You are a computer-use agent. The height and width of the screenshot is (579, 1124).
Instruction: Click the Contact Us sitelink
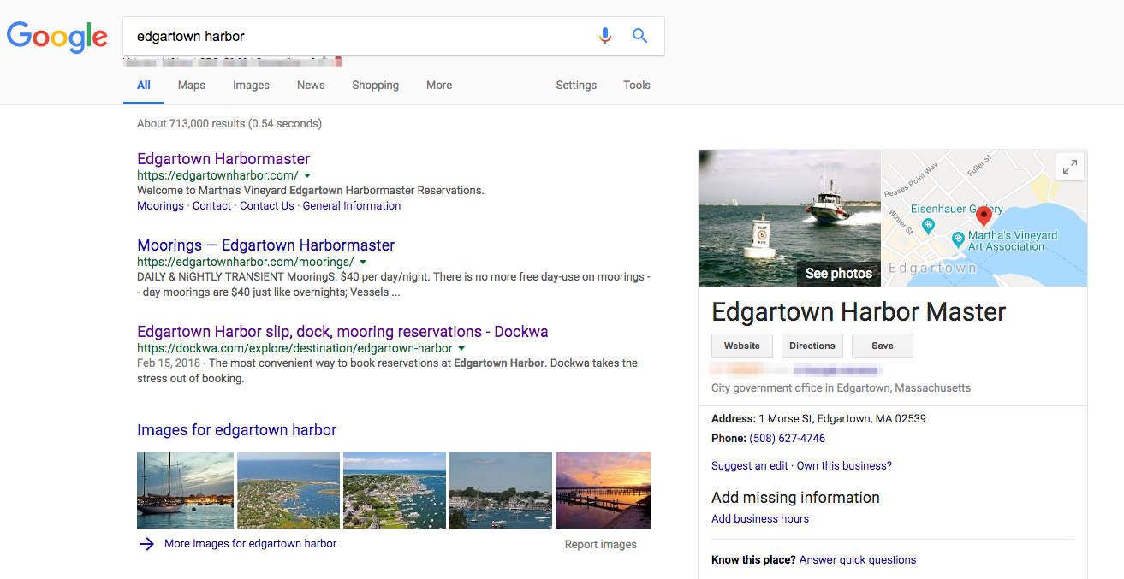[x=267, y=206]
